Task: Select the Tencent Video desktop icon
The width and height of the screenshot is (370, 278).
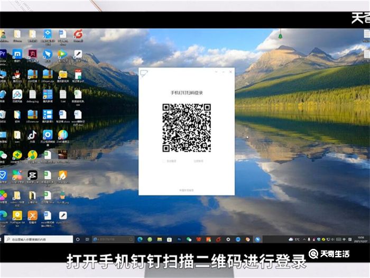Action: pos(62,54)
